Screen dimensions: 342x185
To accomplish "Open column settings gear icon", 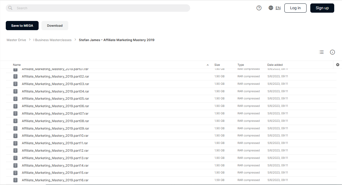I will click(x=338, y=65).
